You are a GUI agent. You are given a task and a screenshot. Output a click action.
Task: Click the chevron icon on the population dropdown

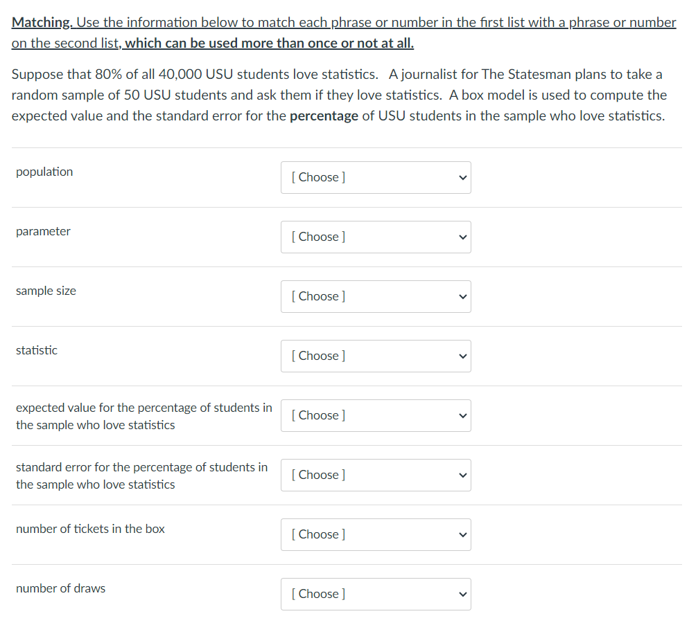pos(462,177)
